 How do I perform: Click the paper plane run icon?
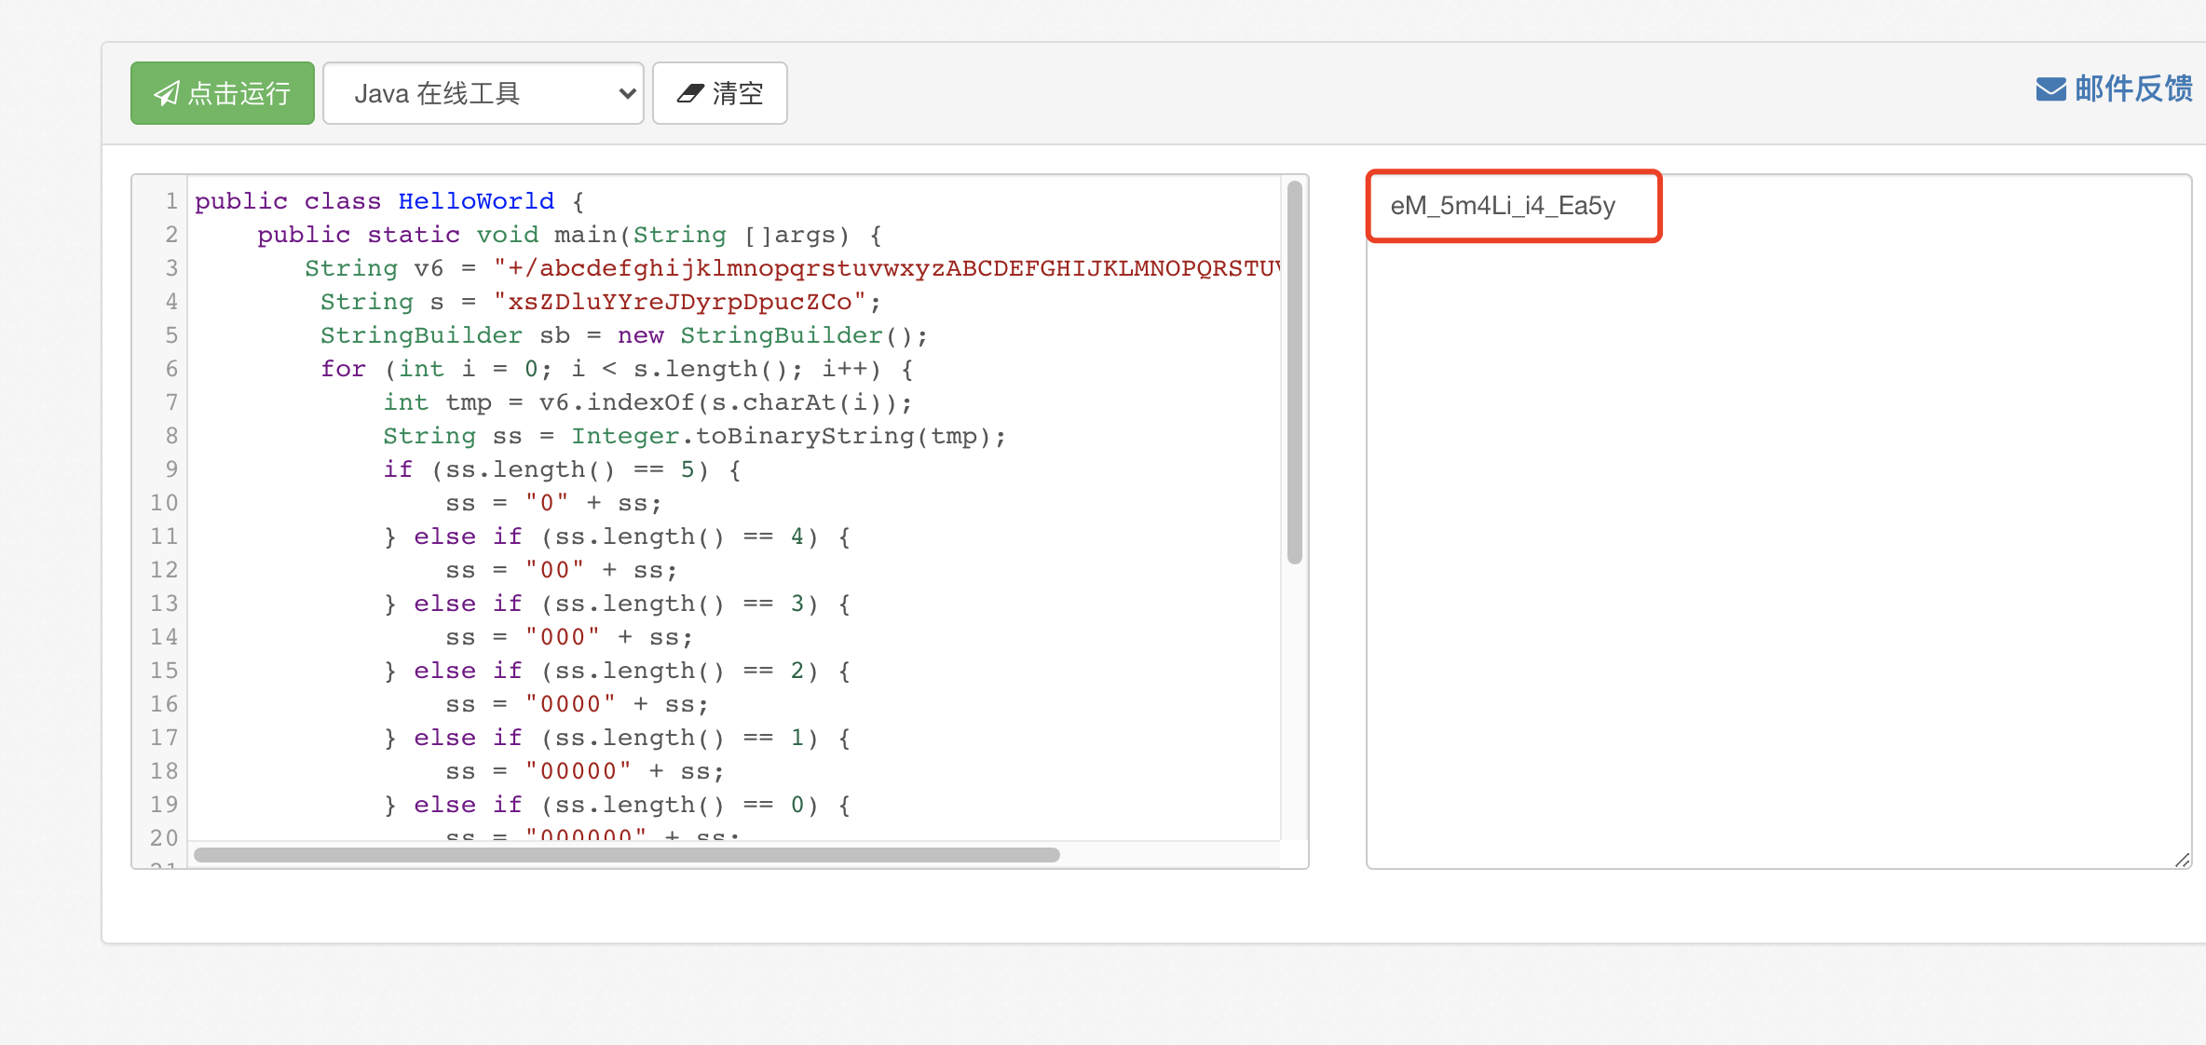click(167, 93)
